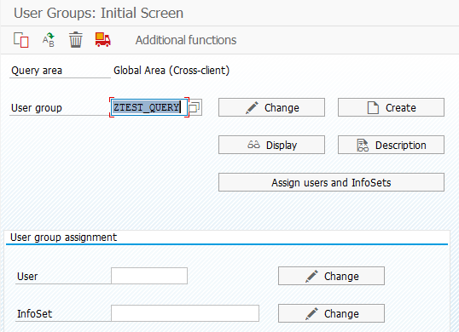Click the User group assignment heading
Viewport: 459px width, 332px height.
tap(63, 238)
